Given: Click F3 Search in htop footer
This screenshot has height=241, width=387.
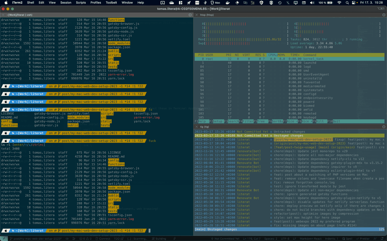Looking at the screenshot, I should (231, 121).
